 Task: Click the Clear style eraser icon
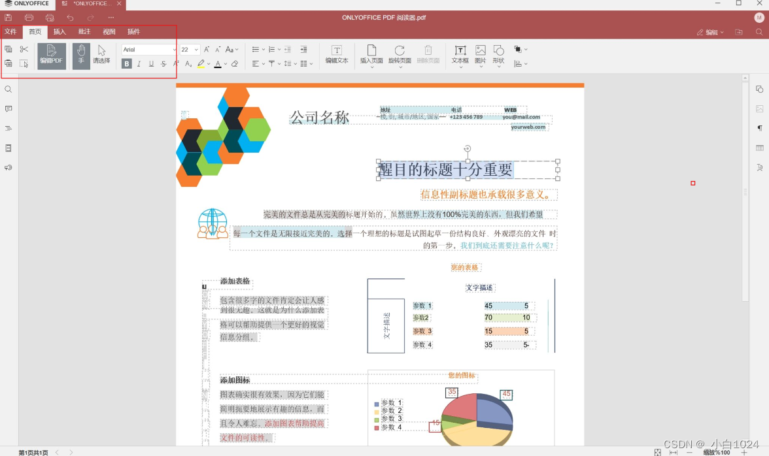[x=235, y=63]
